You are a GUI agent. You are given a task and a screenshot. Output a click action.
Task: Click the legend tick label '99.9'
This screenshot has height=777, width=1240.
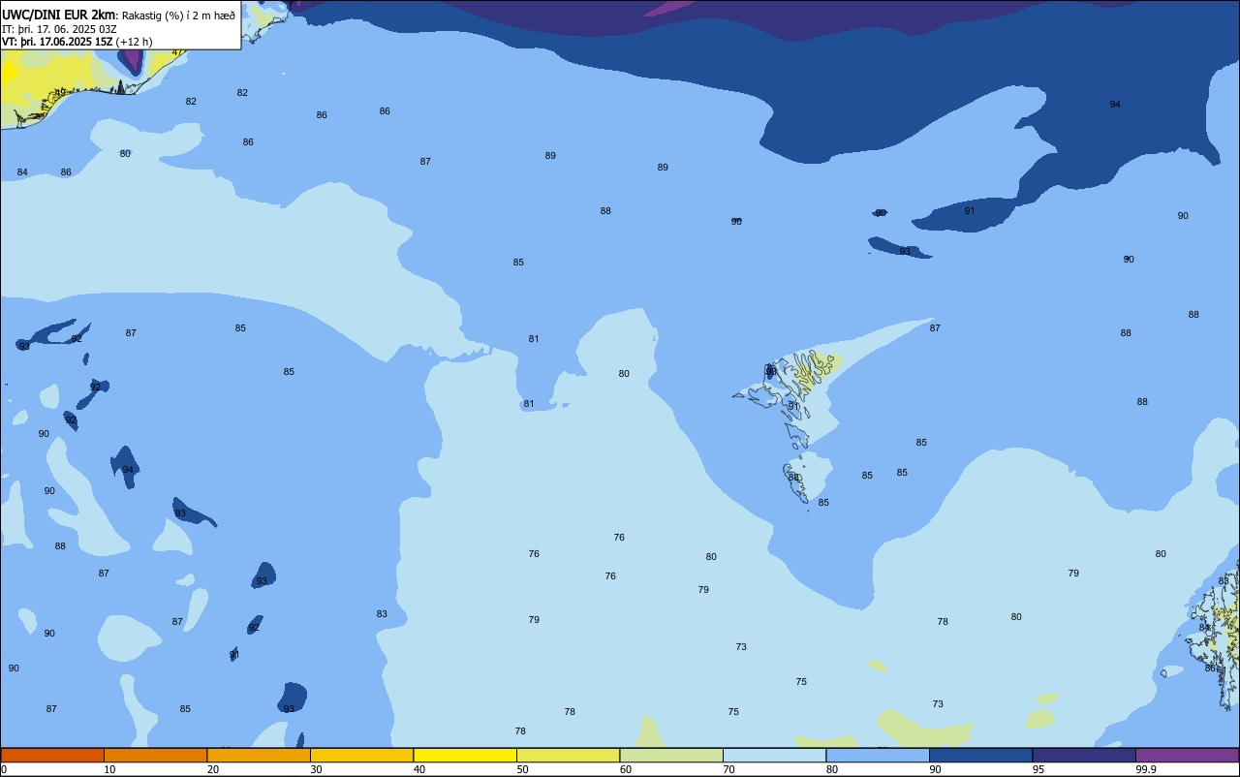1146,769
